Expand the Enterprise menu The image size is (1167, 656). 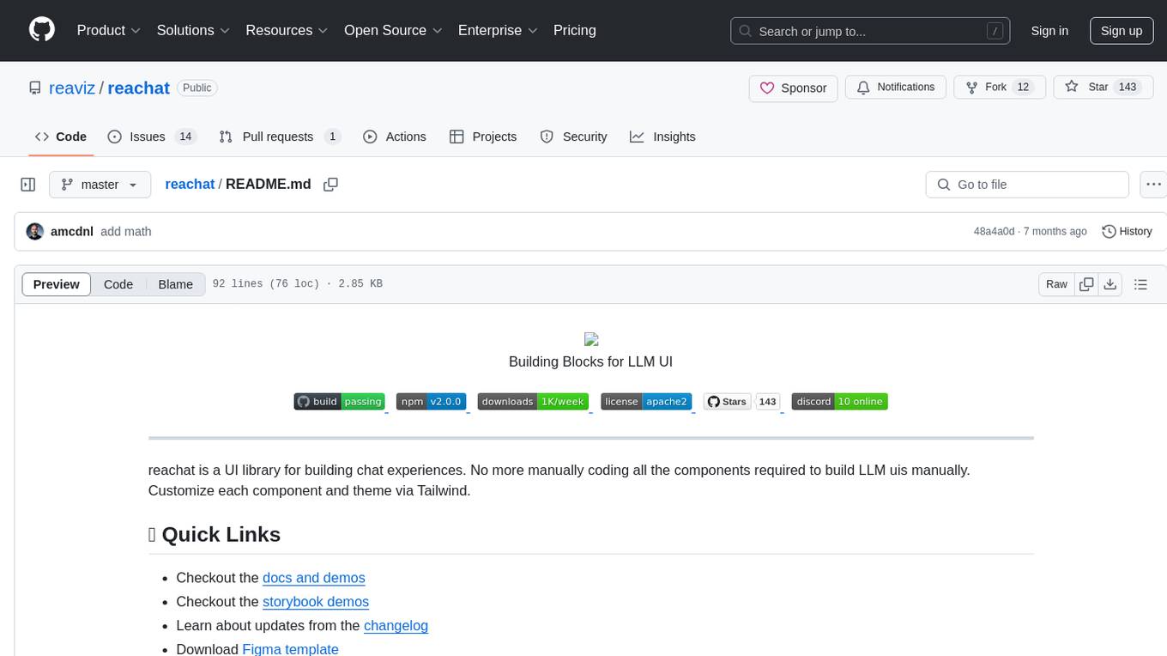click(499, 30)
